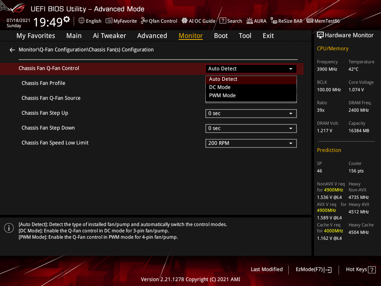Click the MyFavorite icon
The width and height of the screenshot is (381, 286).
coord(121,21)
